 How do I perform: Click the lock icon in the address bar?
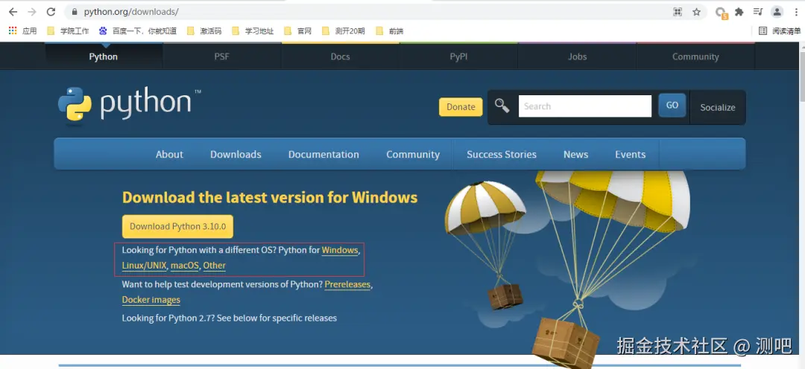(75, 12)
